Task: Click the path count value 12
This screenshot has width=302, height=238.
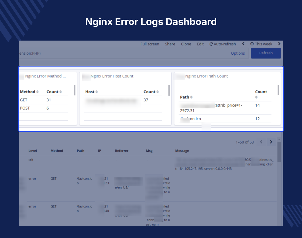Action: [x=258, y=119]
